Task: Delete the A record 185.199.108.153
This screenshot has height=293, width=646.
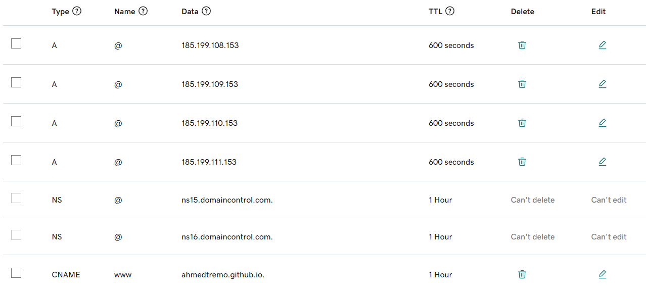Action: pos(522,45)
